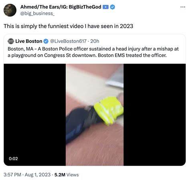Click the right black bar of the video

(155, 115)
